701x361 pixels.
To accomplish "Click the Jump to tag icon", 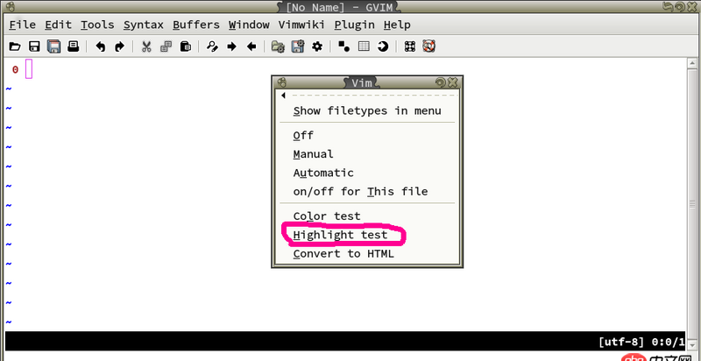I will click(x=383, y=46).
